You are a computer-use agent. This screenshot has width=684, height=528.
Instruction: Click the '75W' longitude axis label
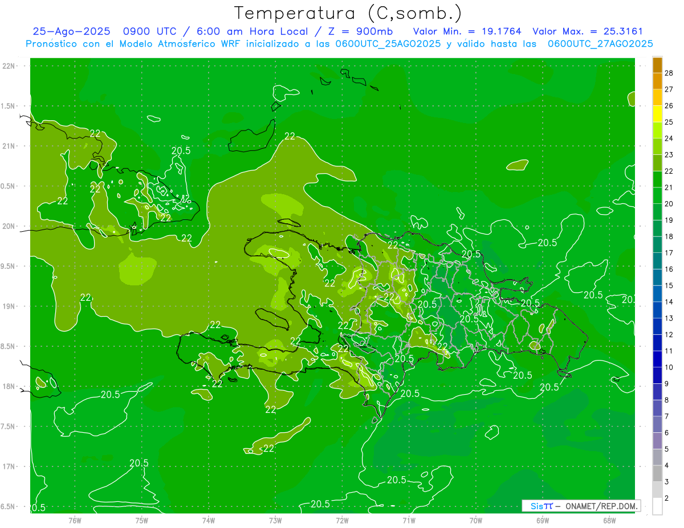[x=142, y=520]
